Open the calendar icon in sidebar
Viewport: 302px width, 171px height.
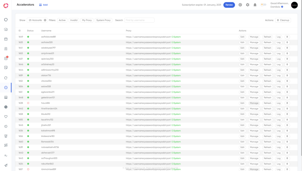point(6,39)
